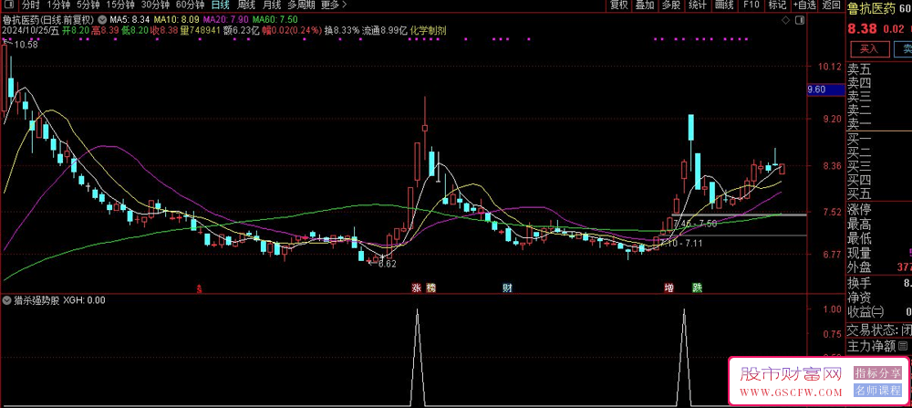This screenshot has width=912, height=408.
Task: Click the 财 financial event marker
Action: click(507, 288)
